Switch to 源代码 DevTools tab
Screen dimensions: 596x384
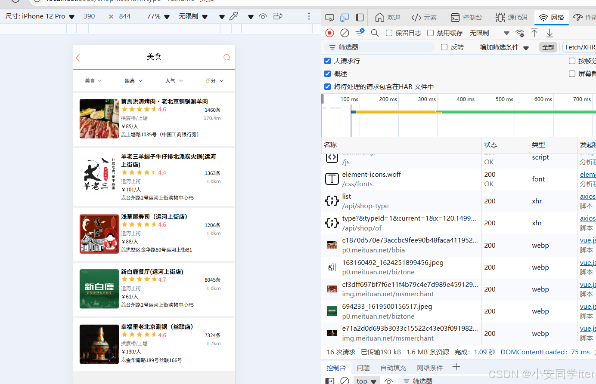point(512,18)
